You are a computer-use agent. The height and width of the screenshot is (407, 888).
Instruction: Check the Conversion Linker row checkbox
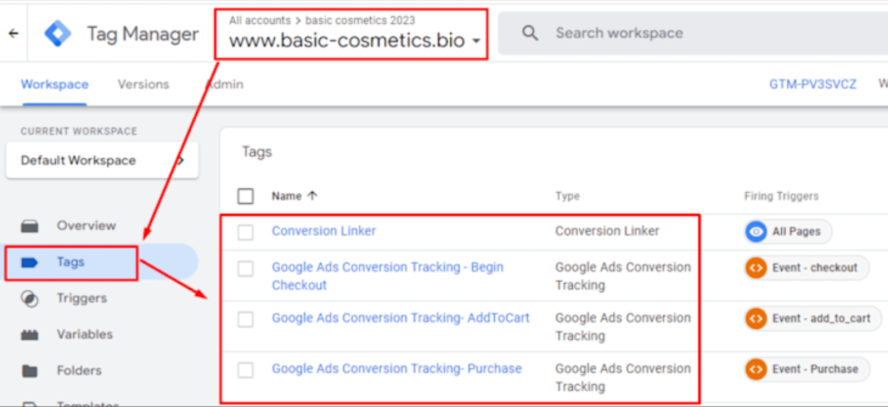(245, 232)
